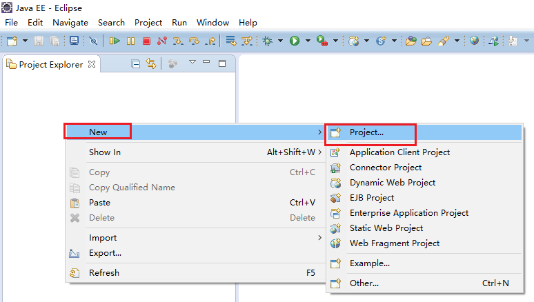Viewport: 534px width, 302px height.
Task: Click the Resume debug icon
Action: (x=115, y=41)
